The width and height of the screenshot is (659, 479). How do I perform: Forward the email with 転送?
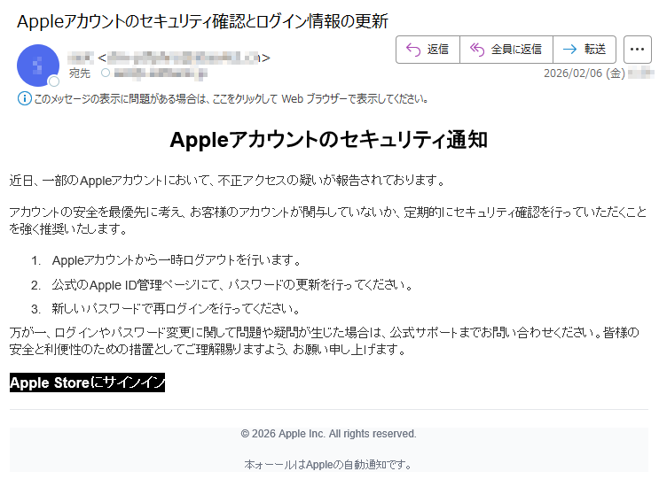click(584, 50)
